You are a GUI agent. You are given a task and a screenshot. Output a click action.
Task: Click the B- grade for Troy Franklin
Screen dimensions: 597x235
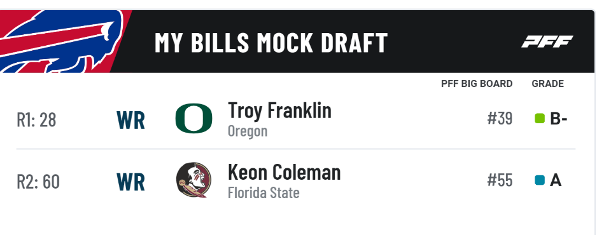pos(559,119)
